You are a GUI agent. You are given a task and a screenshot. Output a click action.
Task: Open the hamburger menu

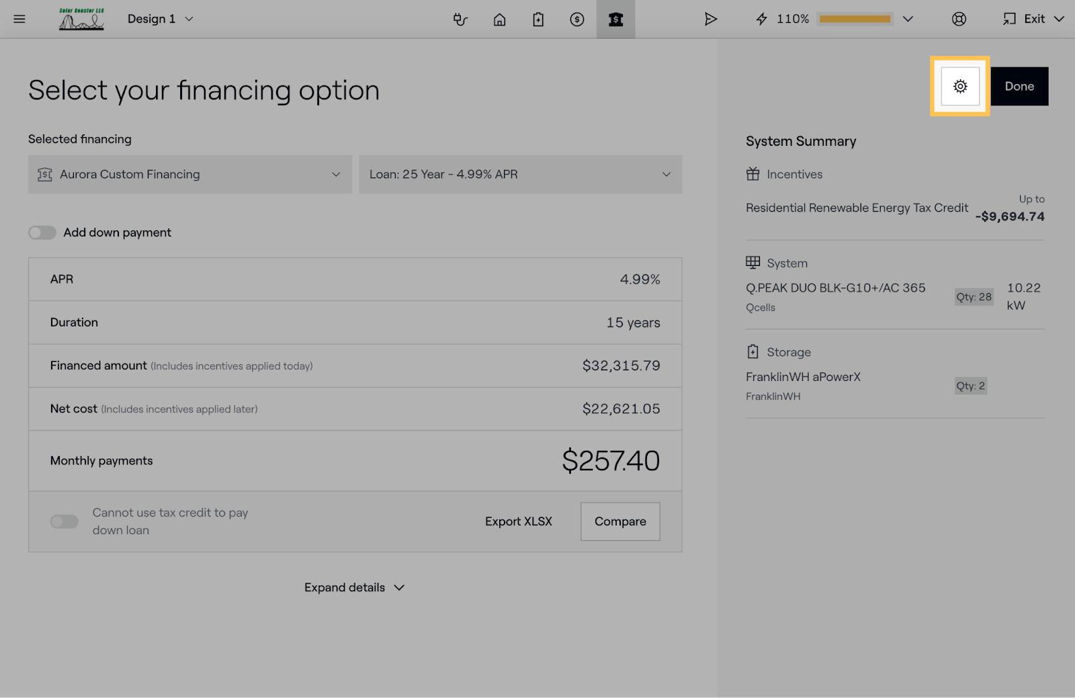click(19, 19)
